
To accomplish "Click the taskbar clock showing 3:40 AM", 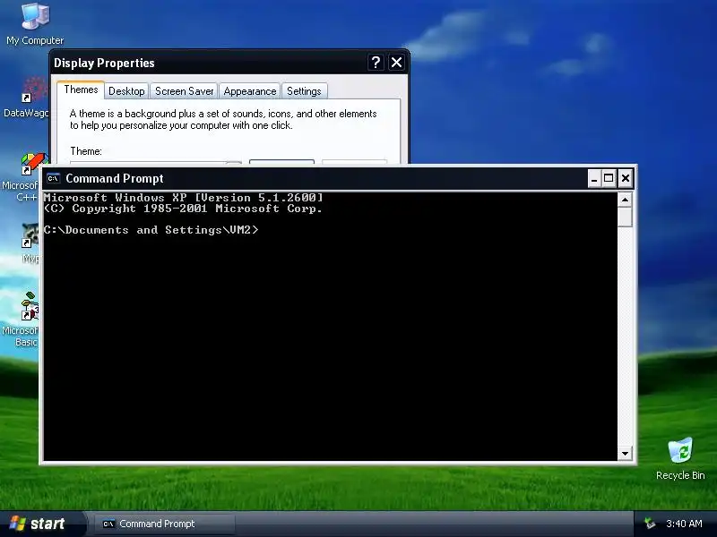I will pyautogui.click(x=684, y=524).
